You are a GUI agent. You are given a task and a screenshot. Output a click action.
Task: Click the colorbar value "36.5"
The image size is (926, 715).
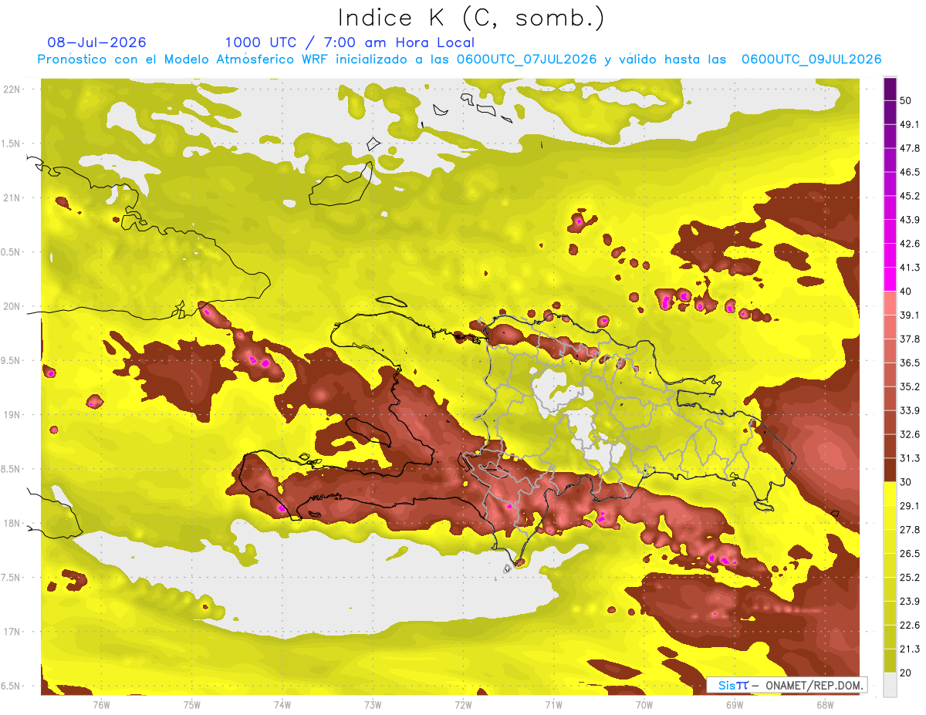[x=910, y=363]
